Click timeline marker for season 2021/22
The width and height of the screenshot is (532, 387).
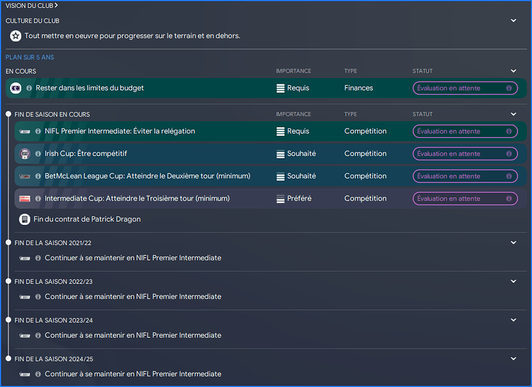9,242
